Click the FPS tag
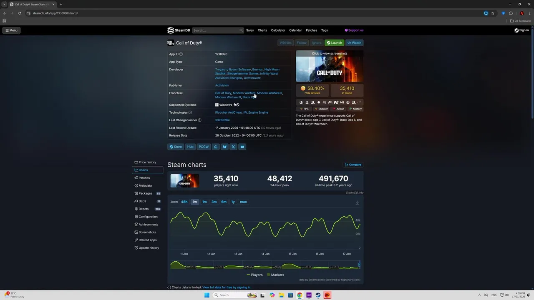 click(304, 109)
